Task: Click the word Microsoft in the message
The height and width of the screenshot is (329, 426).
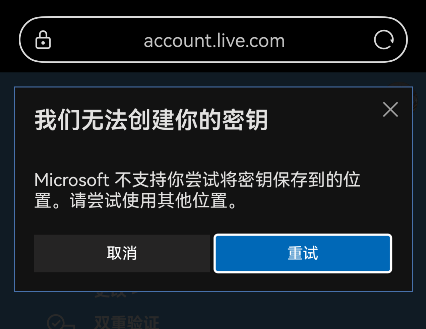Action: [x=72, y=180]
